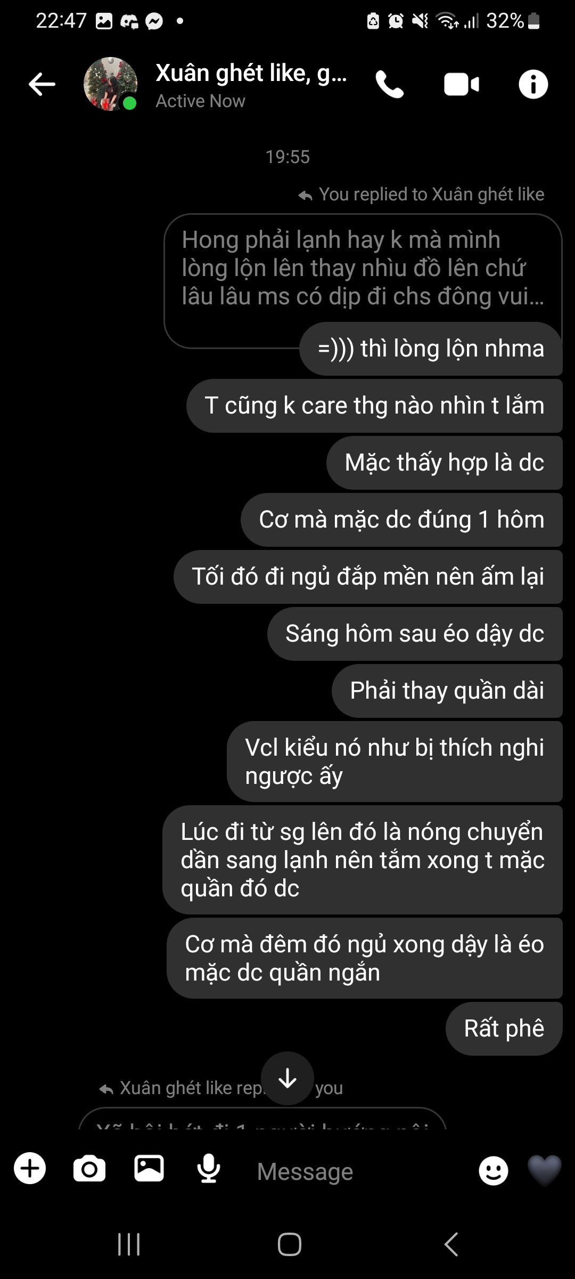Open the camera to take photo
Image resolution: width=575 pixels, height=1279 pixels.
pos(89,1169)
